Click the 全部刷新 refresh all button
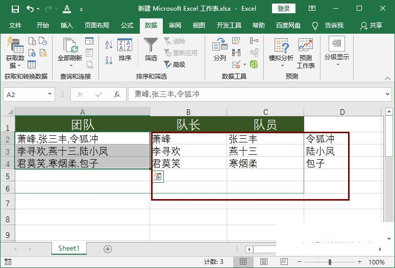The height and width of the screenshot is (268, 395). pos(70,50)
